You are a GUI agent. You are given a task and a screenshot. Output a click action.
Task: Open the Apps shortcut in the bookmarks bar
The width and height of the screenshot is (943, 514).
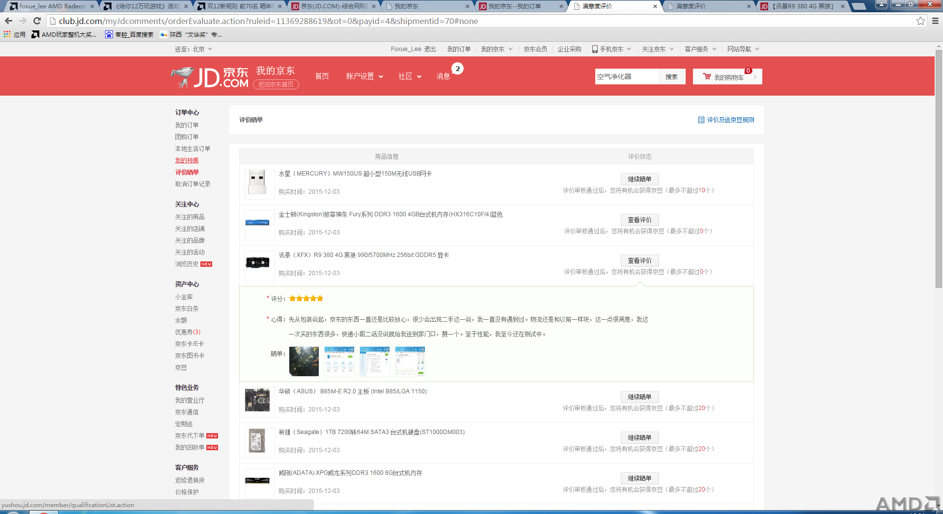coord(15,34)
